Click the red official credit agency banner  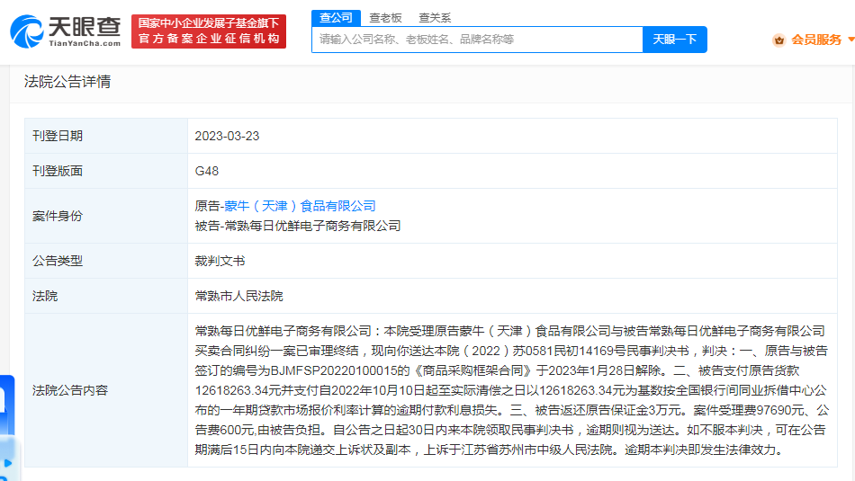[x=208, y=31]
